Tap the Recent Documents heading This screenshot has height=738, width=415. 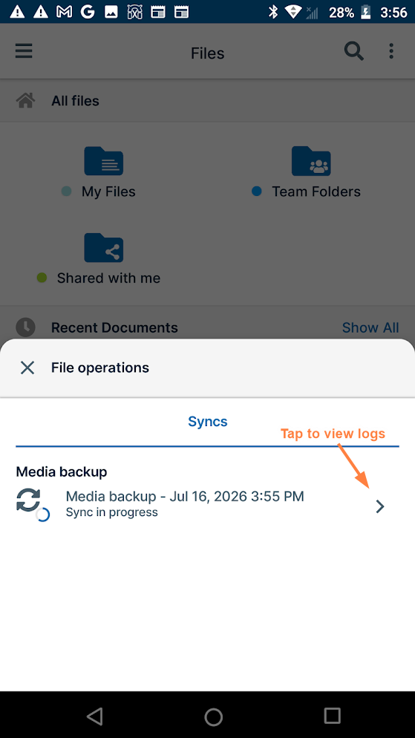click(114, 327)
